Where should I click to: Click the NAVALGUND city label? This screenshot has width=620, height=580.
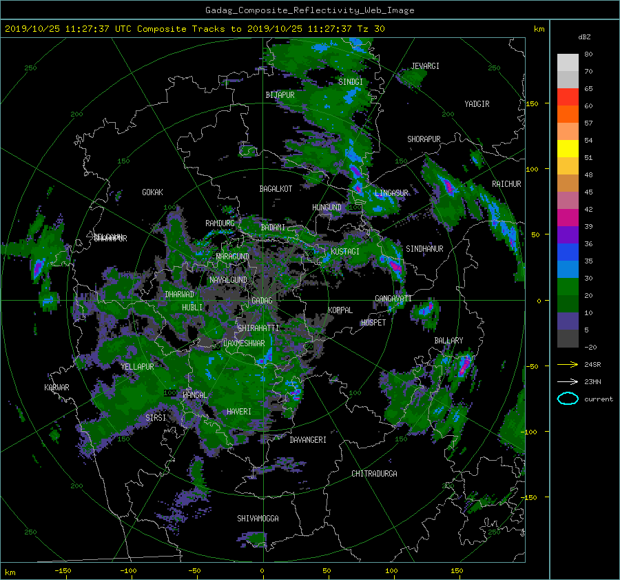[x=228, y=280]
